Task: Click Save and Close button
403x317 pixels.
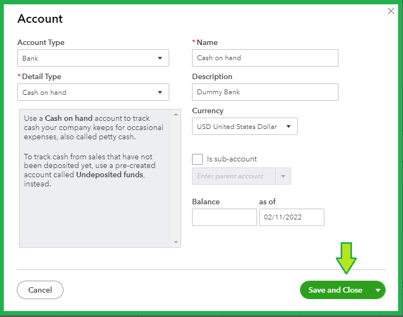Action: tap(335, 290)
